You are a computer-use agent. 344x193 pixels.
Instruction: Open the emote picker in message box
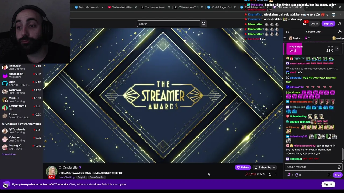click(339, 167)
